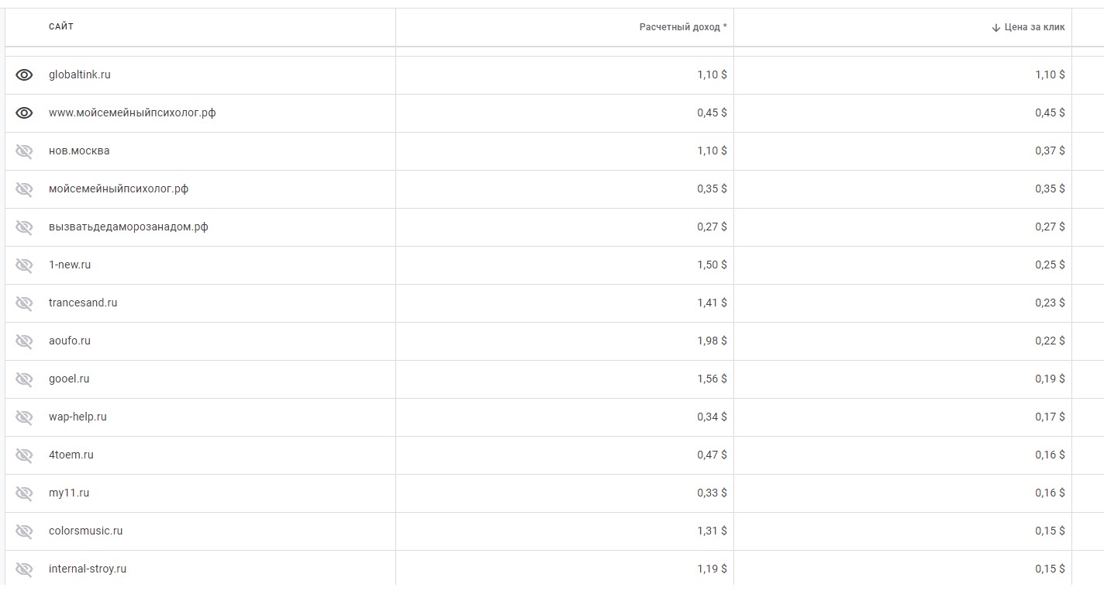Show the 1-new.ru site via eye icon
This screenshot has height=602, width=1104.
[x=24, y=265]
